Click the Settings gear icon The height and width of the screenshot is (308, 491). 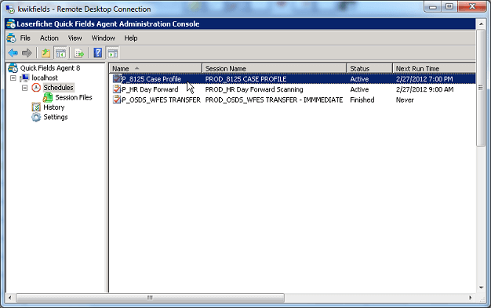(36, 117)
